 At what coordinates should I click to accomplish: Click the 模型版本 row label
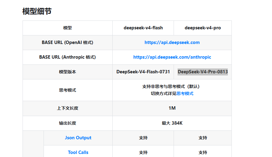[x=68, y=72]
